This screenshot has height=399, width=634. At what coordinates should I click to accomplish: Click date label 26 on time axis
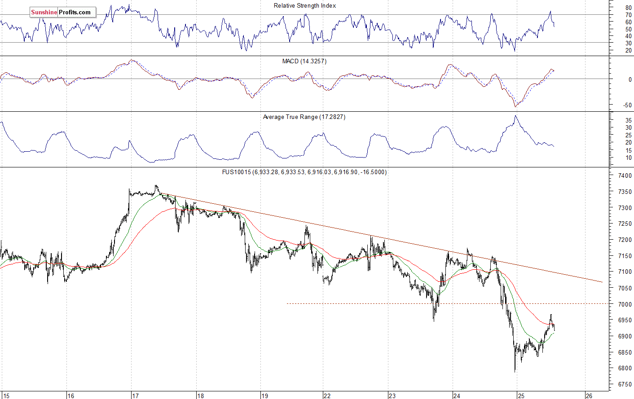pyautogui.click(x=589, y=396)
